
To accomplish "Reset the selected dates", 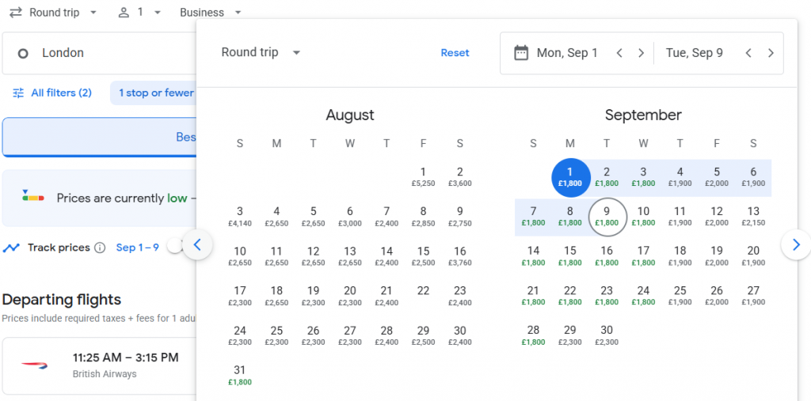I will [x=455, y=53].
